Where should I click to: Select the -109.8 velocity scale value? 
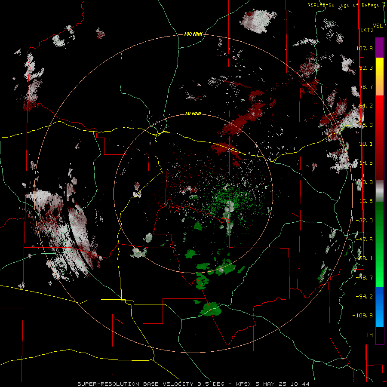pos(362,316)
